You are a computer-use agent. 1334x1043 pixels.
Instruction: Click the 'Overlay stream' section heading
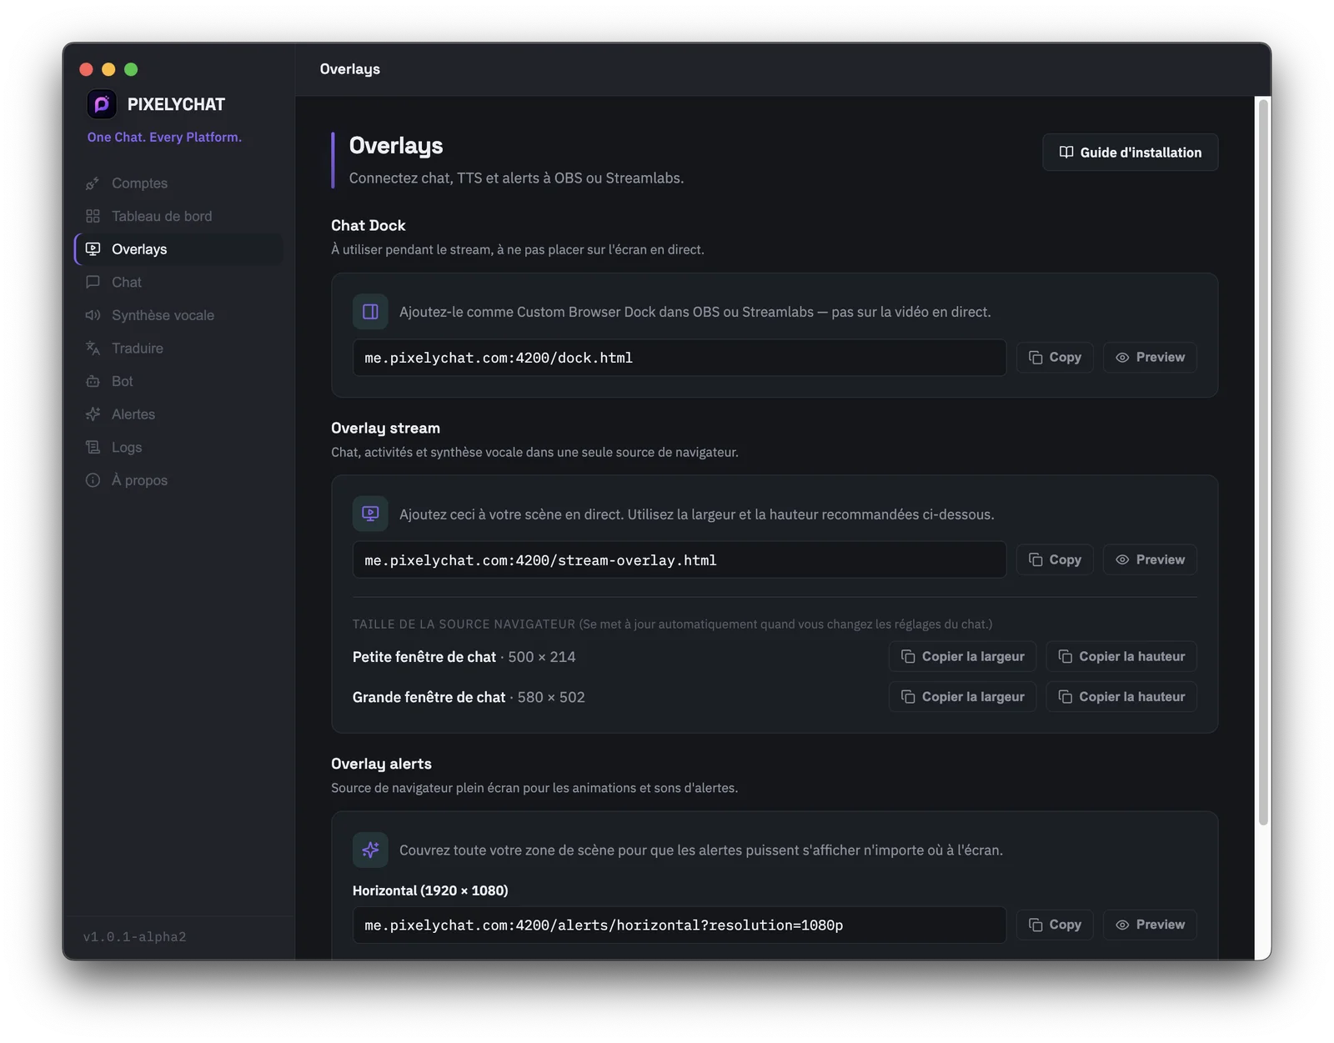(x=385, y=428)
